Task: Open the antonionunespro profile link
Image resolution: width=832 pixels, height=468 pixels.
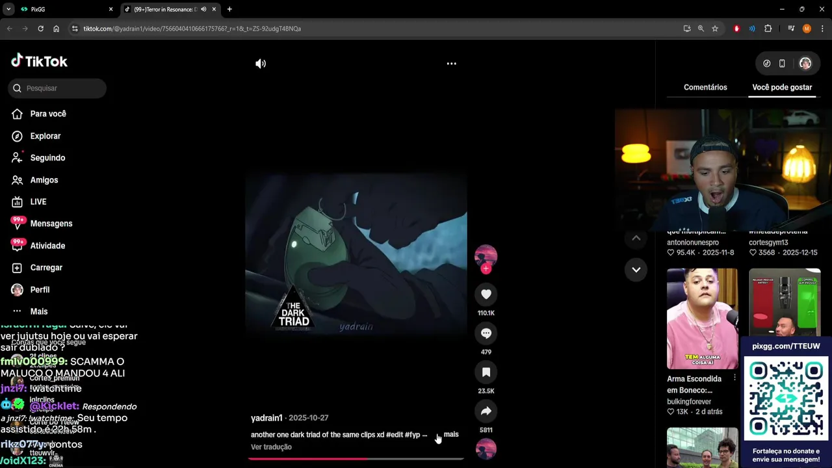Action: (693, 242)
